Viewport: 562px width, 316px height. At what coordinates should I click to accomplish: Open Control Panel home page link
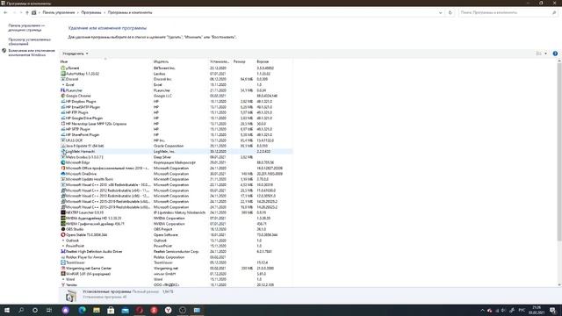pos(26,27)
